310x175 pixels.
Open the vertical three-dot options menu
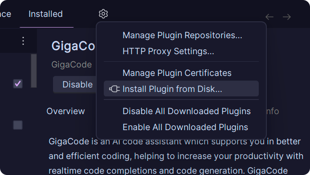click(x=23, y=41)
